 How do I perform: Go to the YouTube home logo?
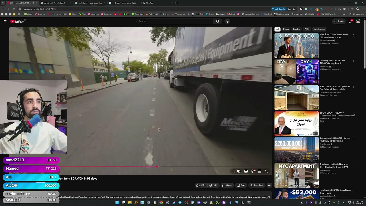click(17, 21)
